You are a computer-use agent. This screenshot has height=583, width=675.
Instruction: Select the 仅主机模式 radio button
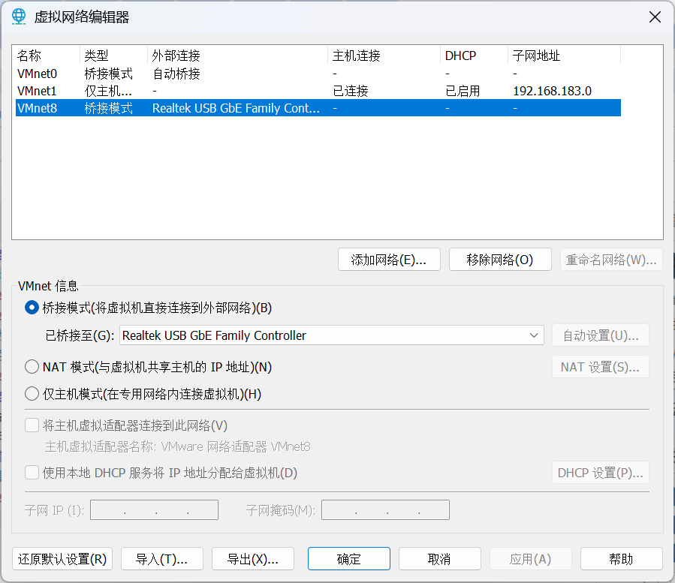32,394
